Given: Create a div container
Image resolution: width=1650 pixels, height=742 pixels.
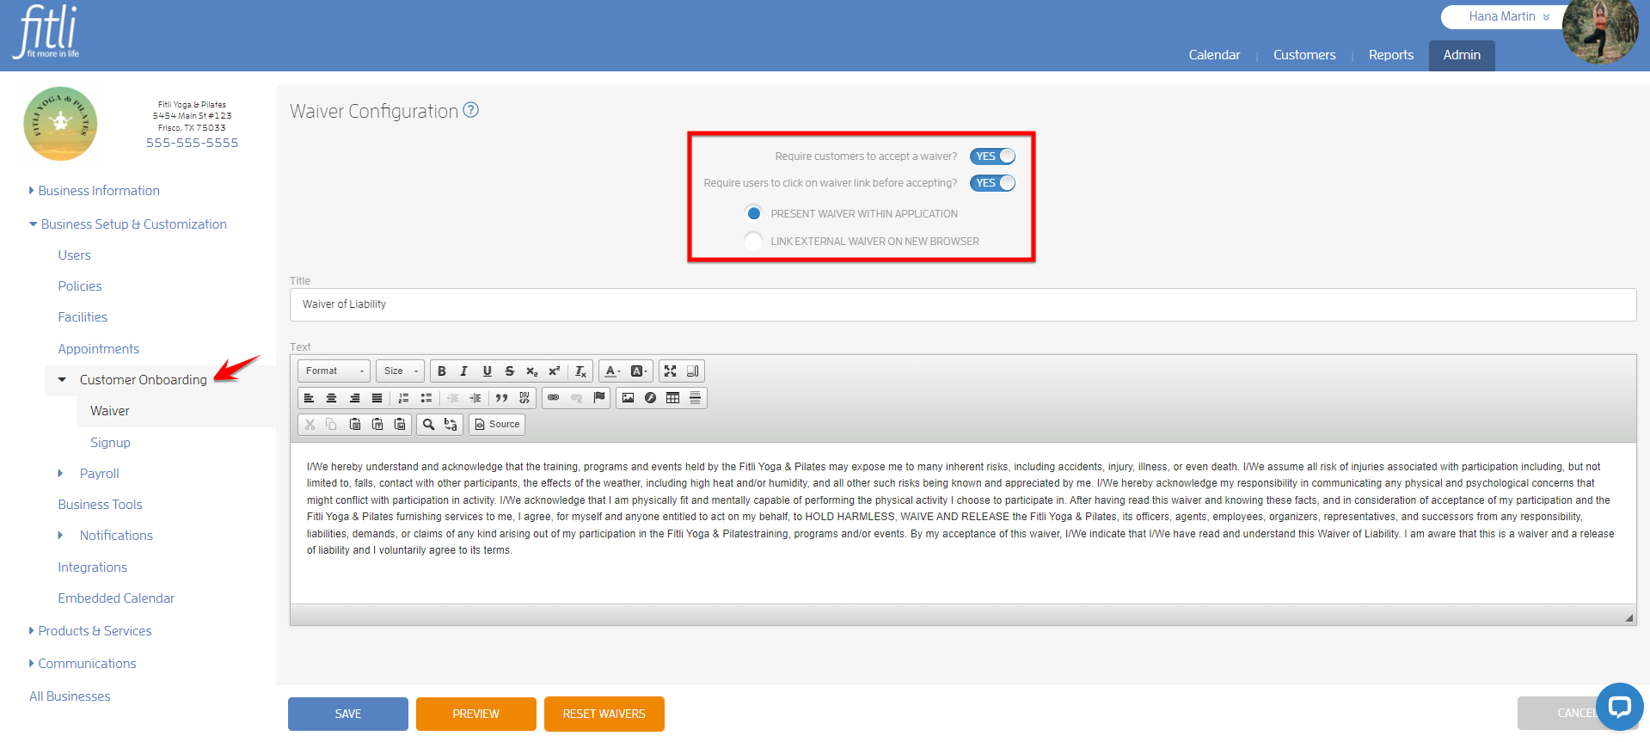Looking at the screenshot, I should (x=524, y=398).
